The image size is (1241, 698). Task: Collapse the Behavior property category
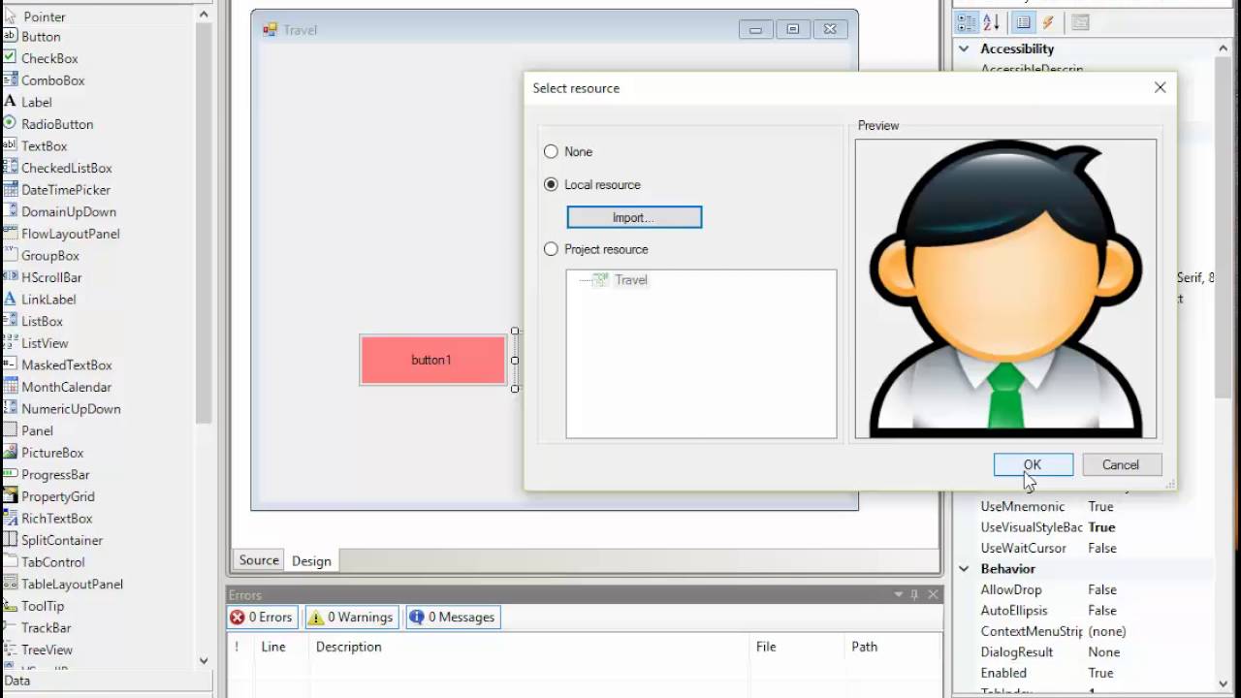tap(965, 569)
